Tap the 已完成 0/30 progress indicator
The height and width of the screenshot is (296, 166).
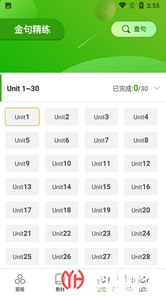131,88
